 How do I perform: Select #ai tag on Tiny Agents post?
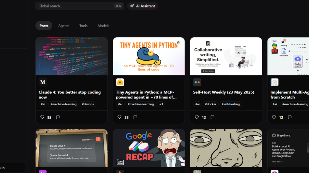(120, 104)
